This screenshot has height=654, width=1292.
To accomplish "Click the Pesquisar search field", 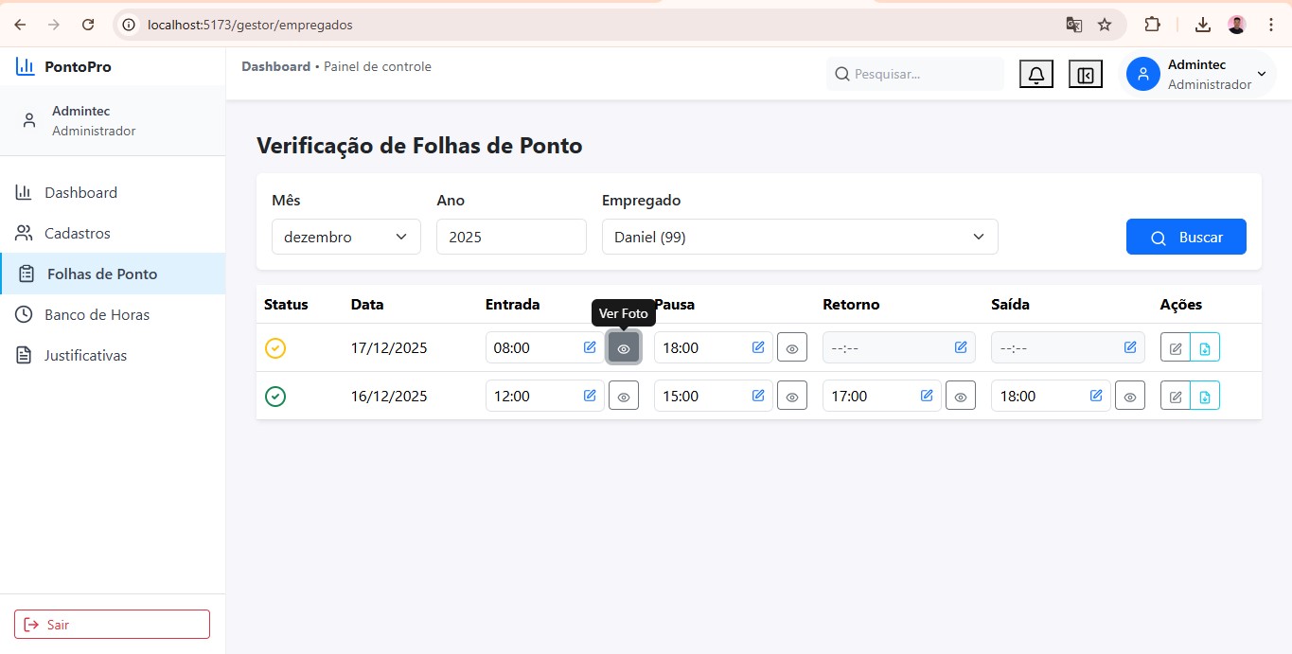I will tap(914, 73).
